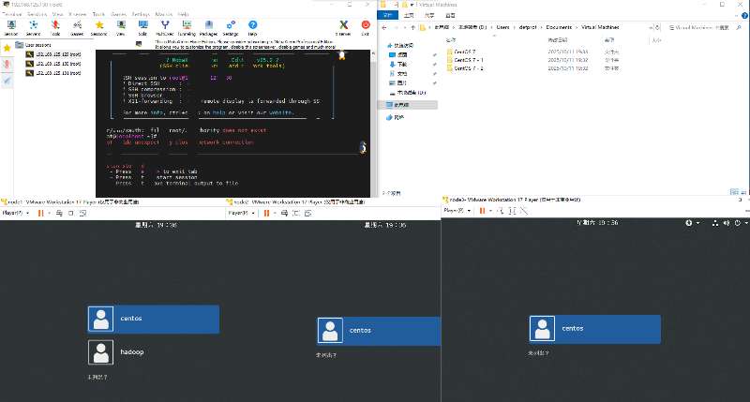Click Unity mode icon in node1 VMware window
Image resolution: width=750 pixels, height=402 pixels.
pos(82,213)
